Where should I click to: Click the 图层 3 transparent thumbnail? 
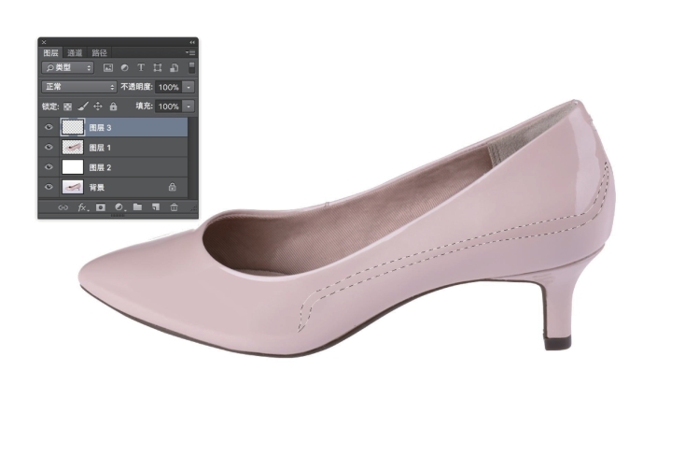click(73, 127)
